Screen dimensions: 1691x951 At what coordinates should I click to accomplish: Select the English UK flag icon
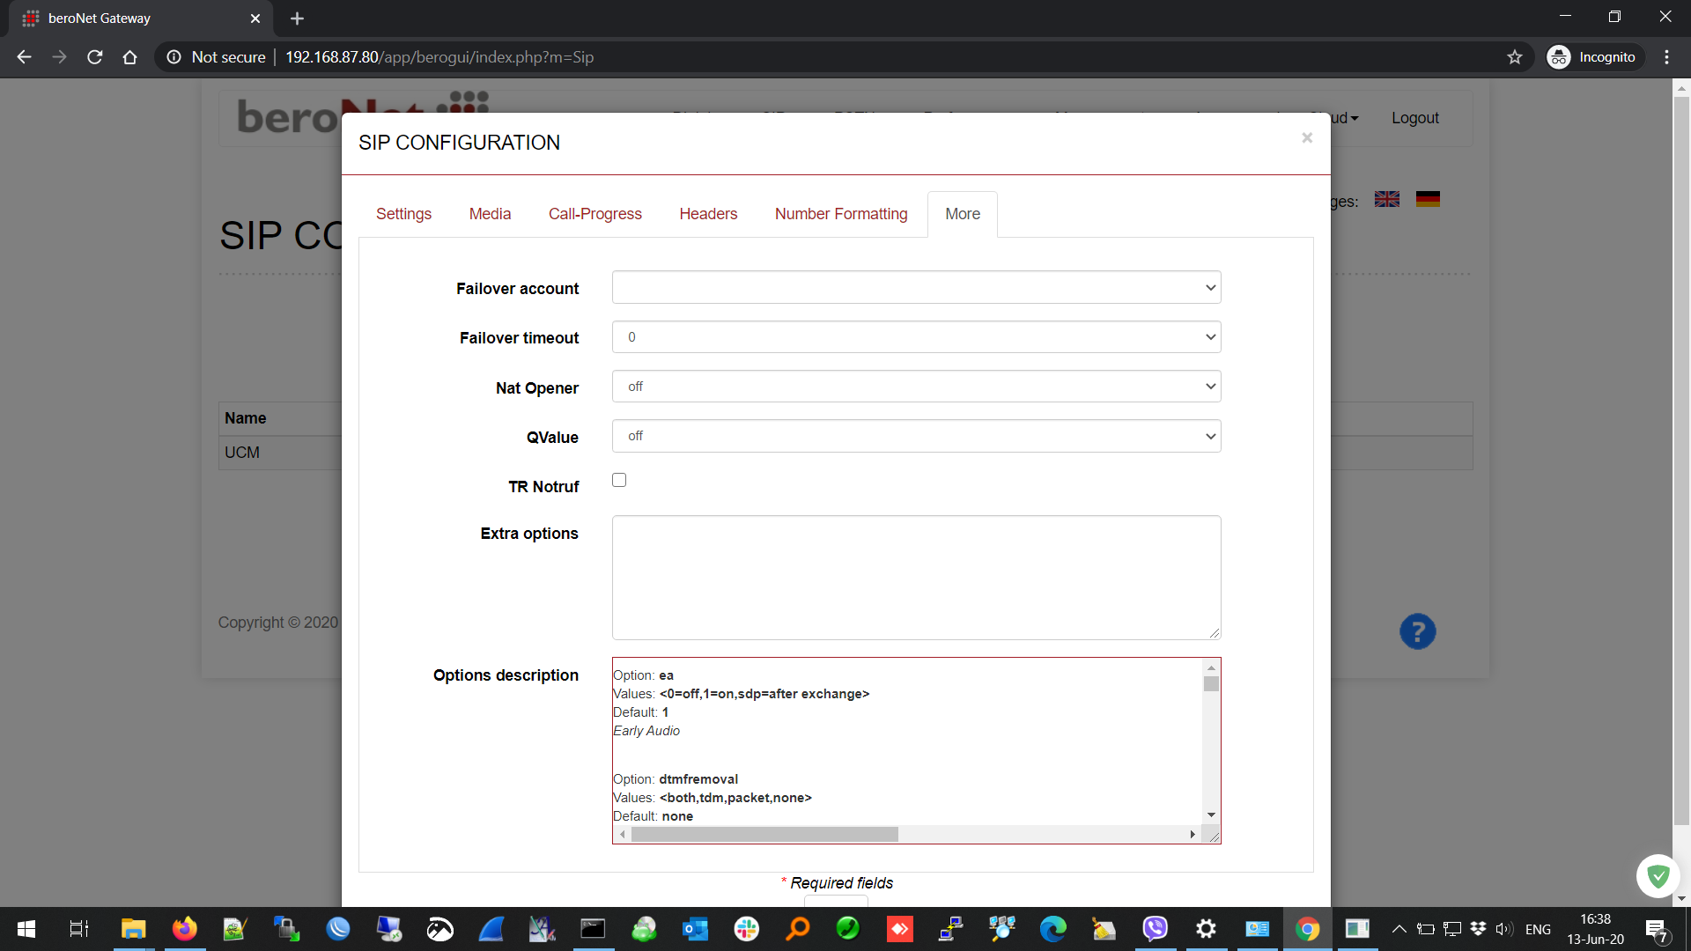tap(1386, 200)
